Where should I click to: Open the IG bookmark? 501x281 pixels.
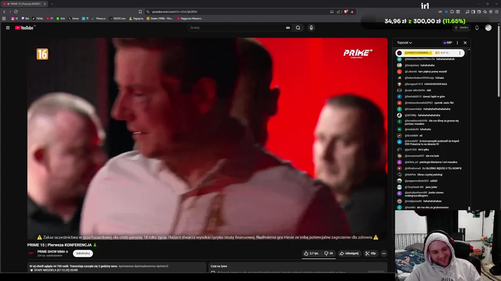[14, 18]
